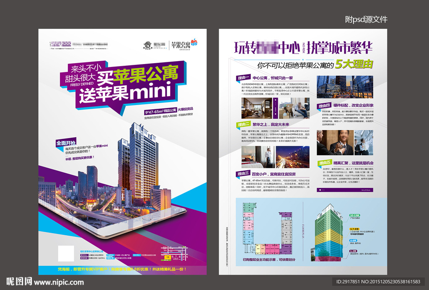Click the 理由三 label
Screen dimensions: 429x290
(243, 174)
